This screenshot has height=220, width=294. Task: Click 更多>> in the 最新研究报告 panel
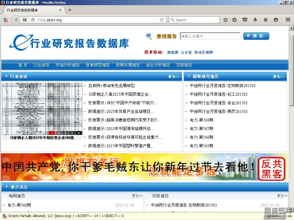[278, 77]
